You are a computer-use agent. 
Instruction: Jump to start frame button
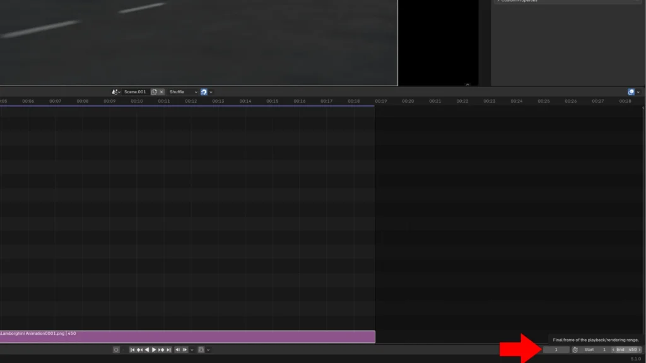pyautogui.click(x=132, y=349)
